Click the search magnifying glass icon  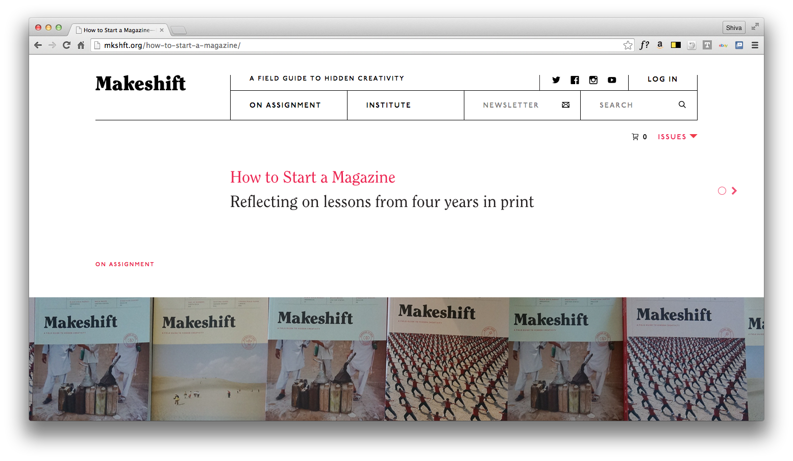tap(682, 105)
